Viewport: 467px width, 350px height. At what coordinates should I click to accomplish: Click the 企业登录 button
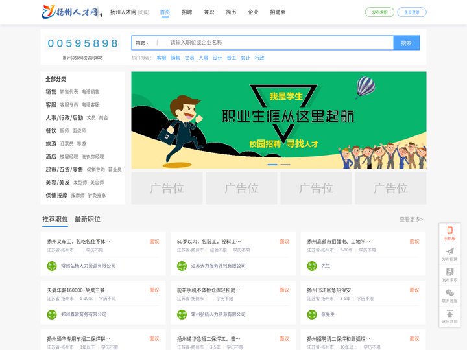(x=412, y=12)
